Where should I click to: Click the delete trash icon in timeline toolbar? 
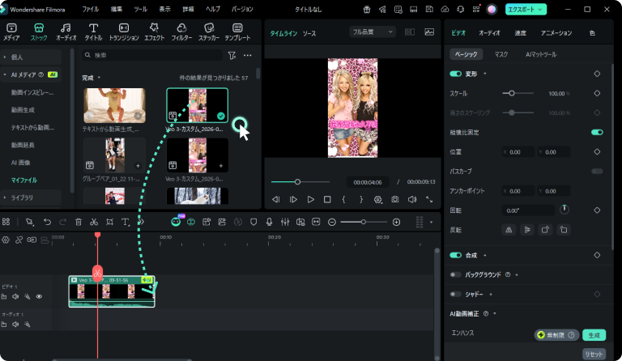pos(79,222)
